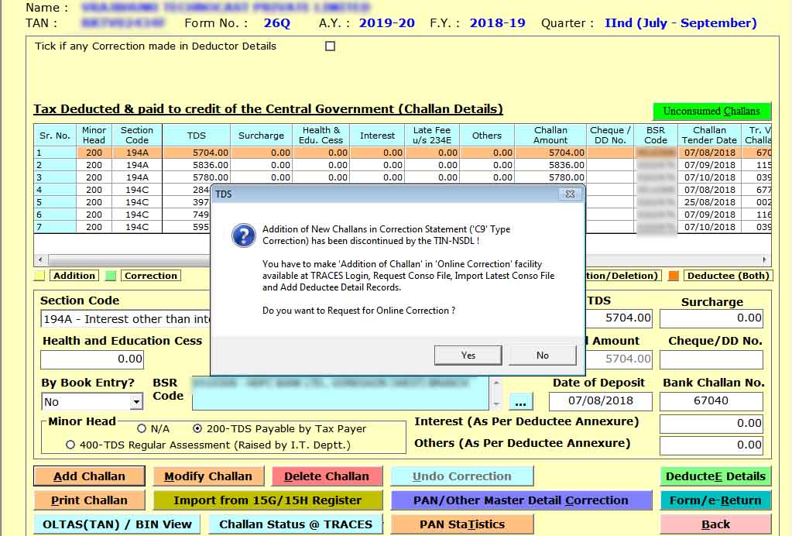Click the Date of Deposit field
This screenshot has width=792, height=536.
pos(600,401)
